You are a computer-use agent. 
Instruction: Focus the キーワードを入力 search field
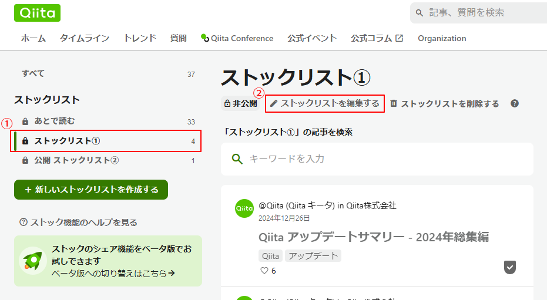[x=377, y=159]
